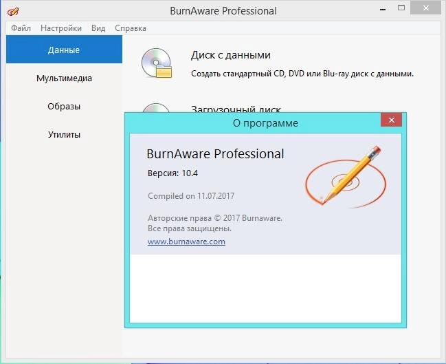Click the Compiled on 11.07.2017 text
Screen dimensions: 446x364
tap(191, 196)
